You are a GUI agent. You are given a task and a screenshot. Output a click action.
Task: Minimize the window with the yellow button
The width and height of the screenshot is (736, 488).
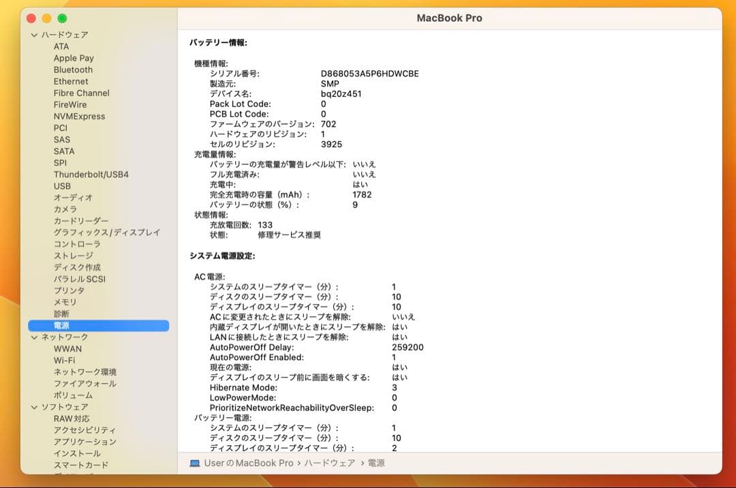[x=46, y=19]
